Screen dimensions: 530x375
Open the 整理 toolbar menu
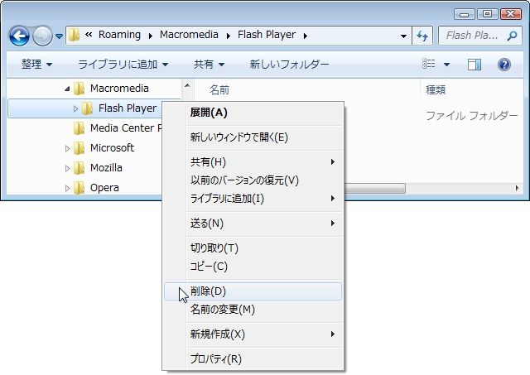36,65
